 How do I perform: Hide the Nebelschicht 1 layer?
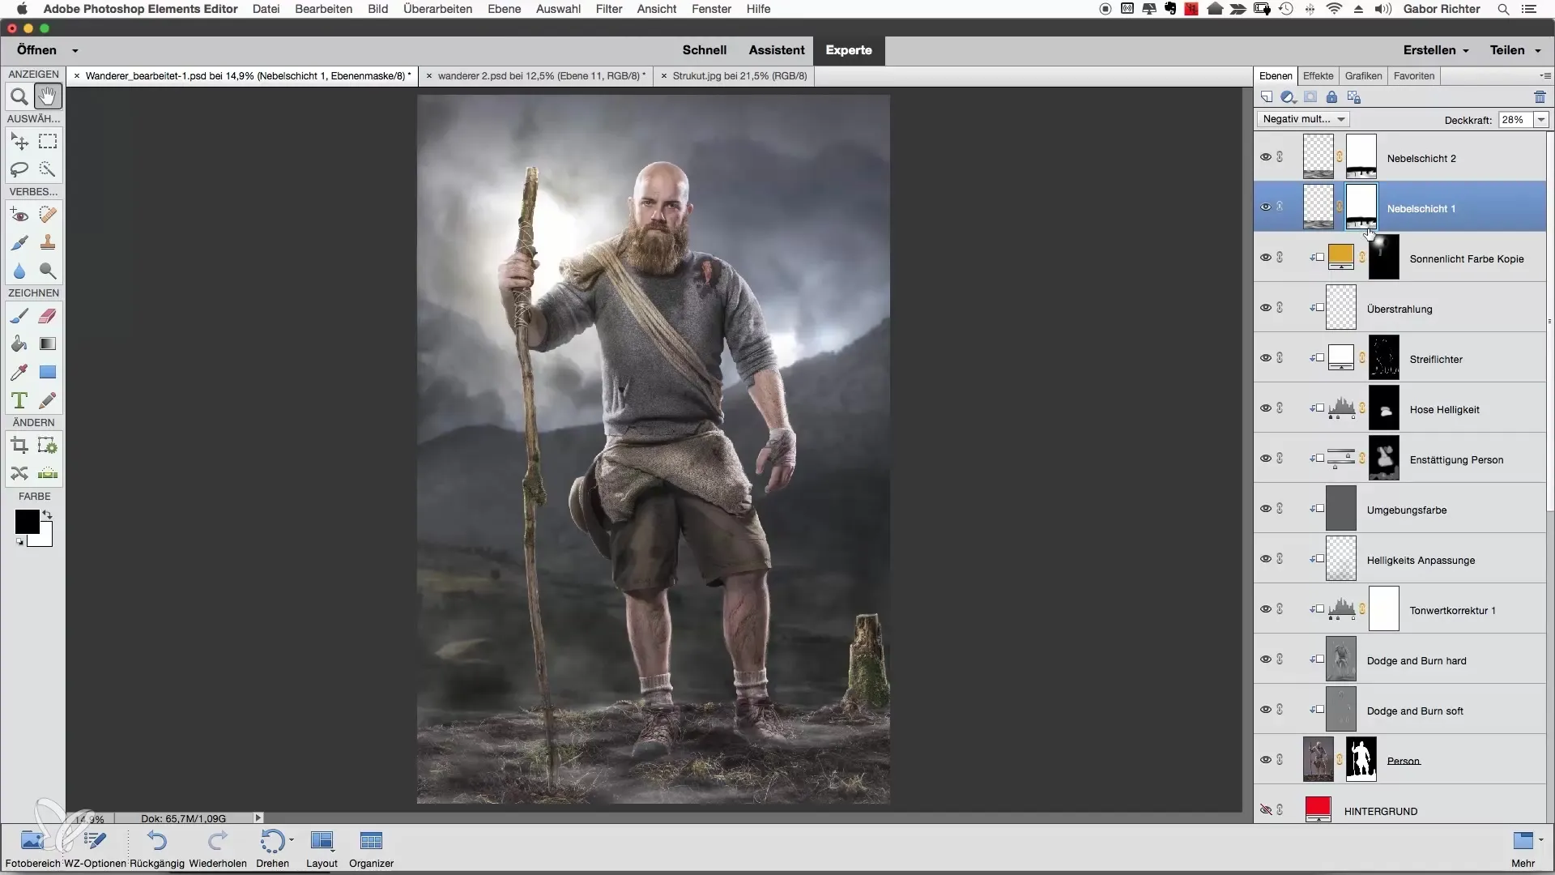pos(1265,207)
